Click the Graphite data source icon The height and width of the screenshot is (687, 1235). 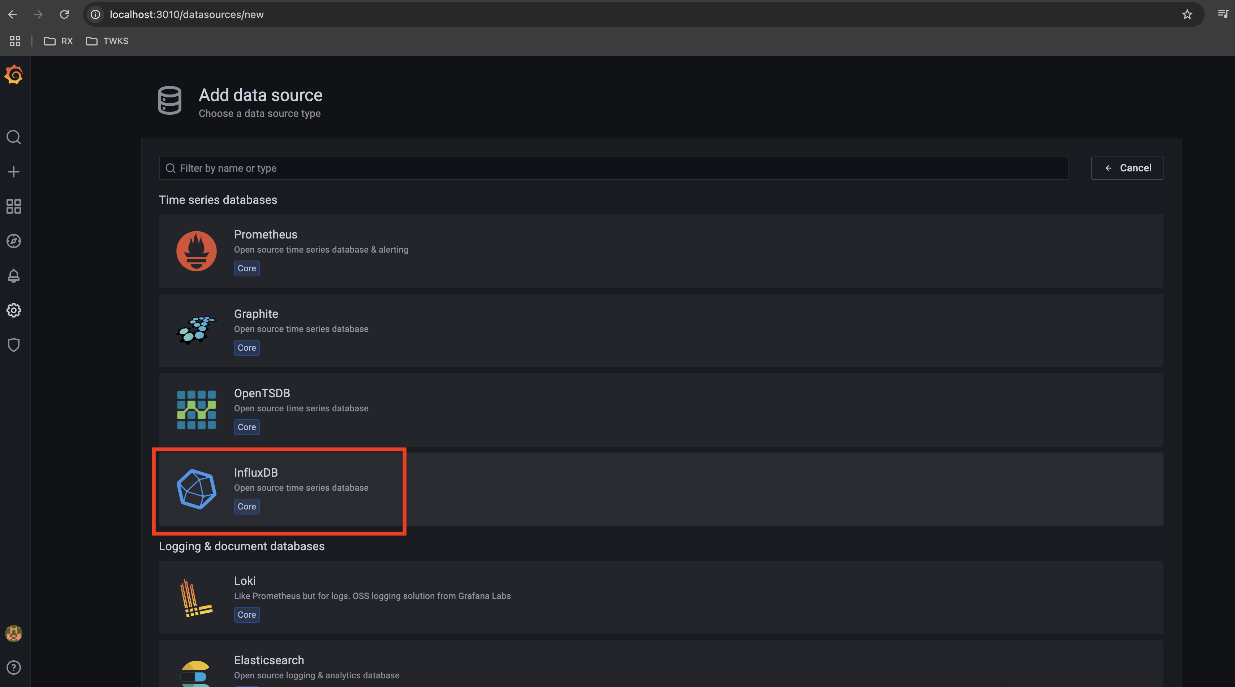[x=196, y=330]
